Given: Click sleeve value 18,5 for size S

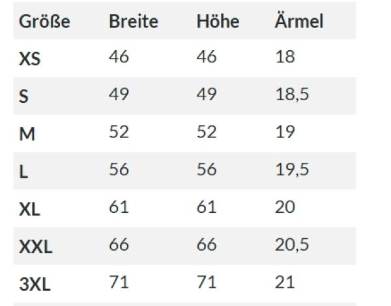Looking at the screenshot, I should (291, 94).
